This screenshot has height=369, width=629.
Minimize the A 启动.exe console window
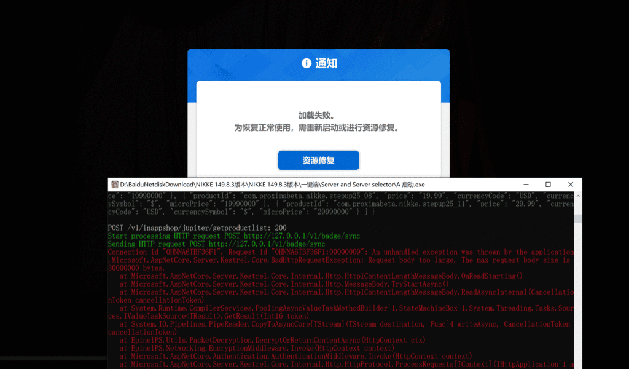tap(526, 184)
